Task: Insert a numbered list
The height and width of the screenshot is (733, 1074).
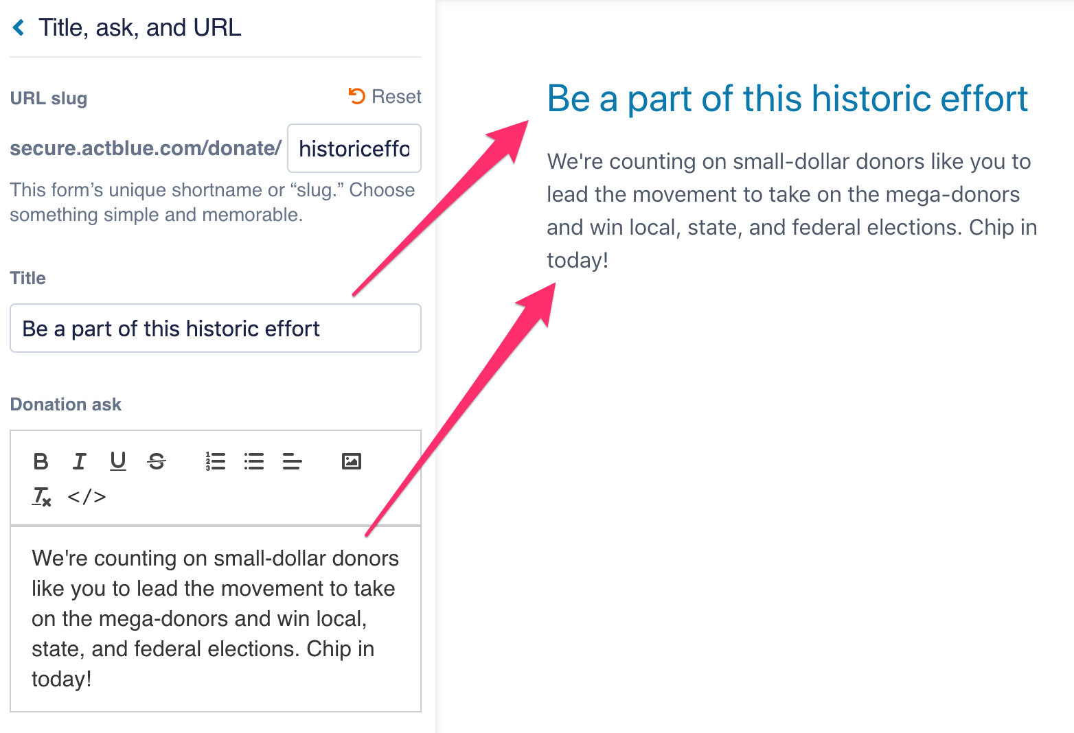Action: coord(215,461)
